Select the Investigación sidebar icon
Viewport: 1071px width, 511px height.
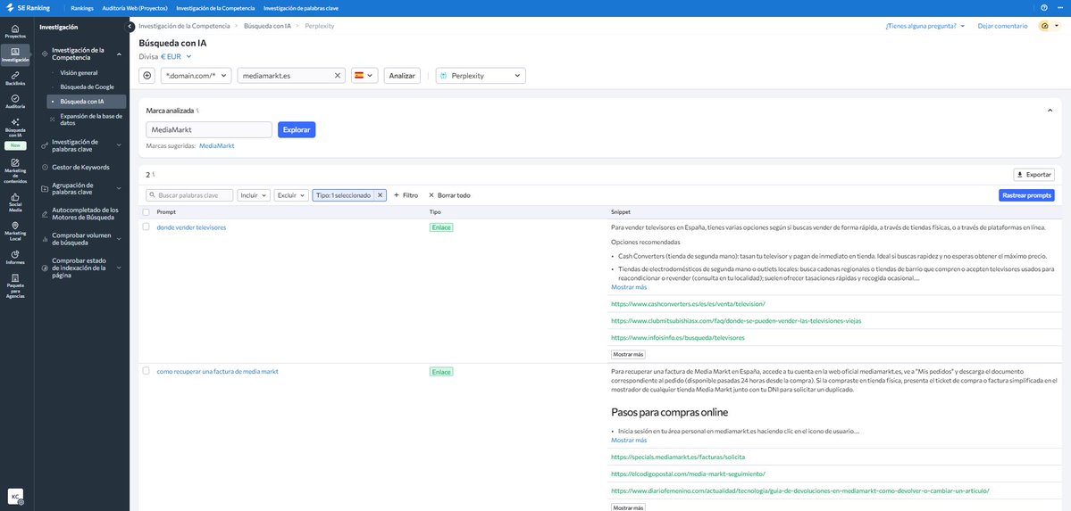point(15,54)
